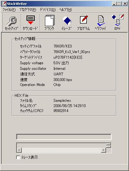Minimize the StickWriter window
The height and width of the screenshot is (171, 129).
click(114, 4)
